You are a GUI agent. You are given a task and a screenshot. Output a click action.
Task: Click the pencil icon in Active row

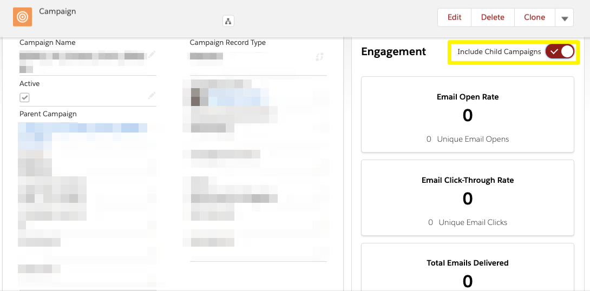pos(151,96)
